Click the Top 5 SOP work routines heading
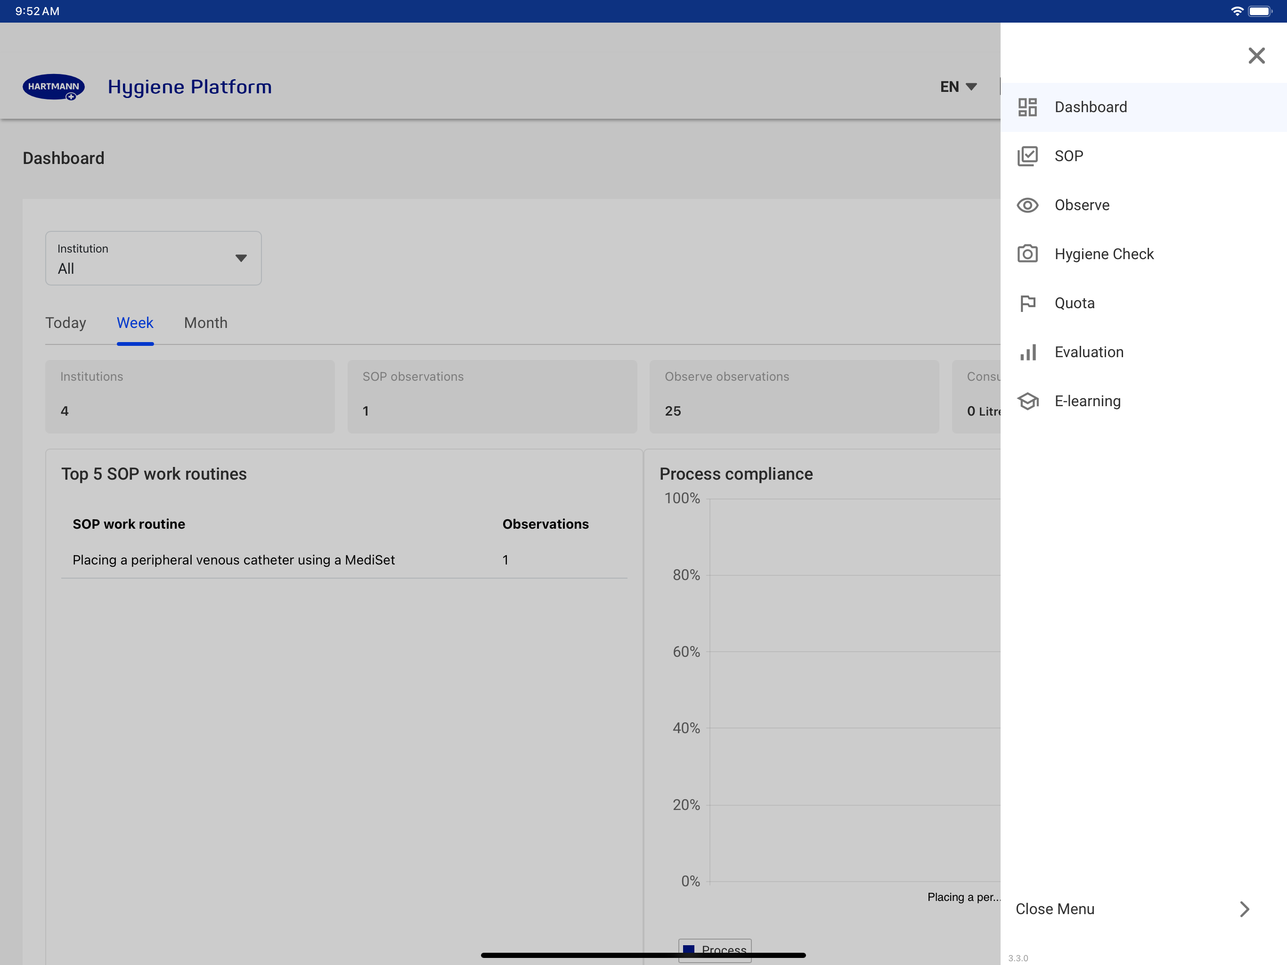This screenshot has height=965, width=1287. point(154,474)
